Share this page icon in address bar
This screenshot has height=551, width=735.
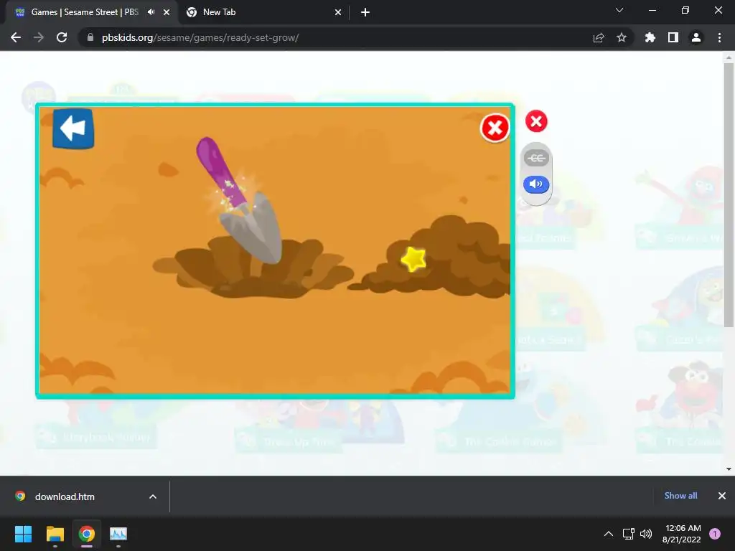coord(599,37)
